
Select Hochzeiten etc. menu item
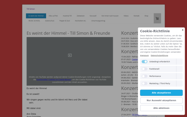pos(80,21)
